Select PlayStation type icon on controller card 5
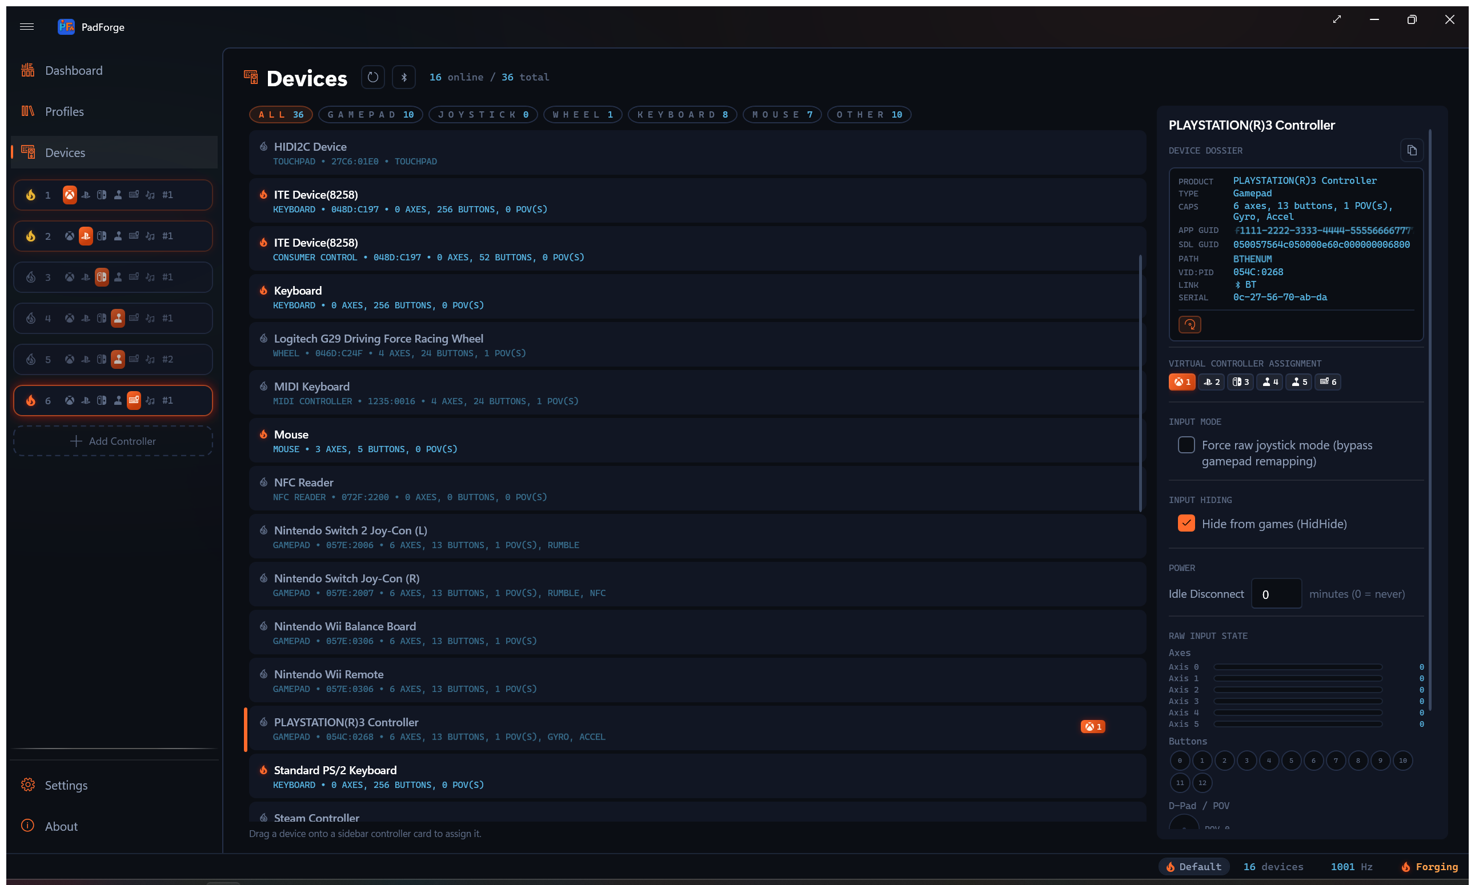 (x=86, y=360)
